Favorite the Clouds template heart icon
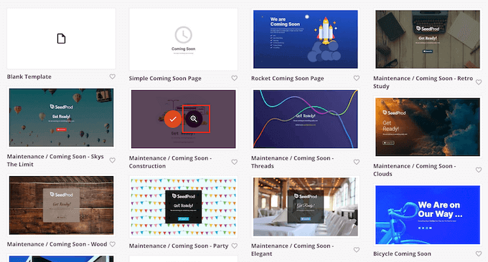The height and width of the screenshot is (262, 488). pos(479,170)
